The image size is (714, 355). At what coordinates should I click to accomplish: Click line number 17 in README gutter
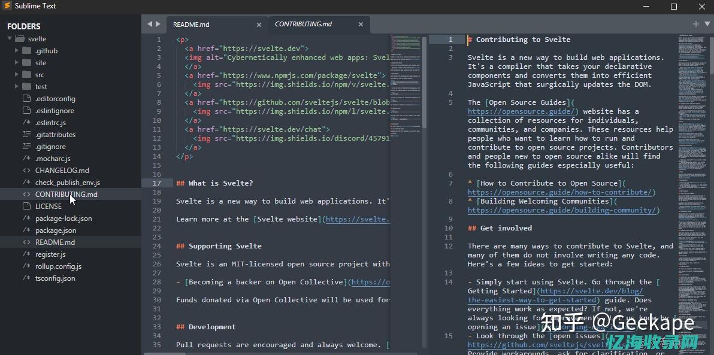click(157, 183)
